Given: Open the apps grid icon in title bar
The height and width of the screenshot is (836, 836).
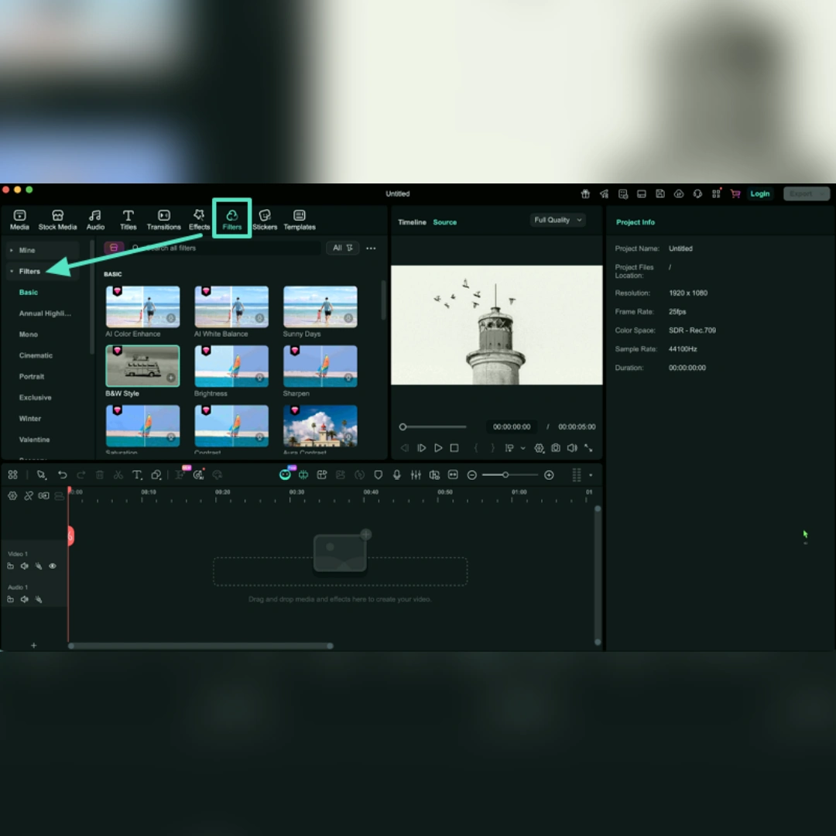Looking at the screenshot, I should point(716,194).
